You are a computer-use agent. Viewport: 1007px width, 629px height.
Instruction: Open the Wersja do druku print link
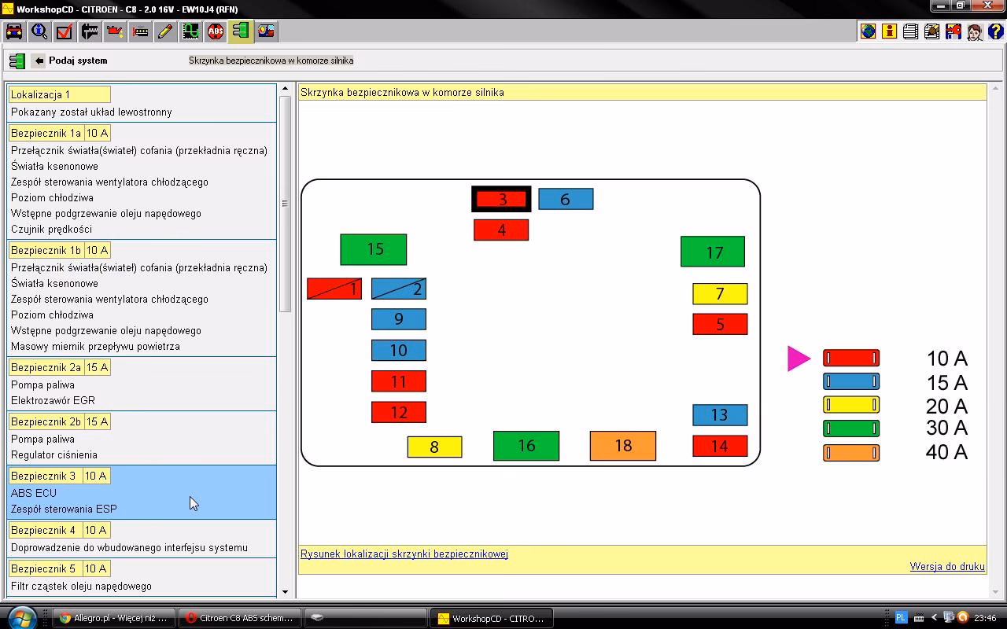coord(947,566)
